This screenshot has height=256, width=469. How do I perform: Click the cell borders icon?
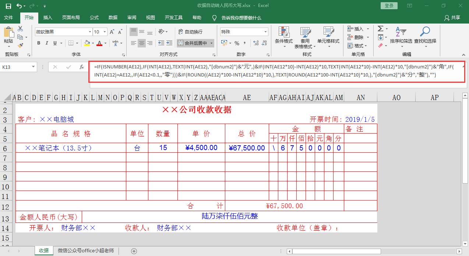(71, 43)
